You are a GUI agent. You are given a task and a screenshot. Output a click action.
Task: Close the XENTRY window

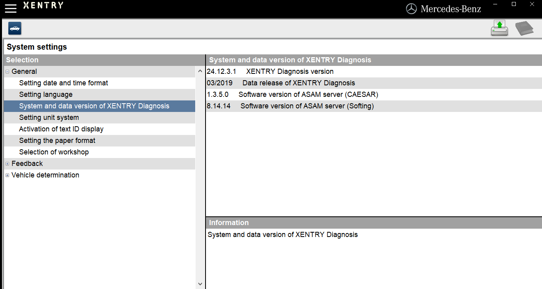click(532, 4)
